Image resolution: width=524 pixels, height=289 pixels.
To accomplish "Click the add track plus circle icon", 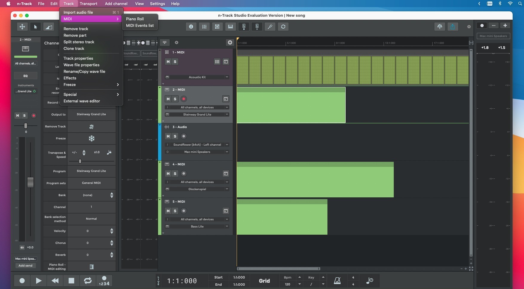I will (230, 42).
